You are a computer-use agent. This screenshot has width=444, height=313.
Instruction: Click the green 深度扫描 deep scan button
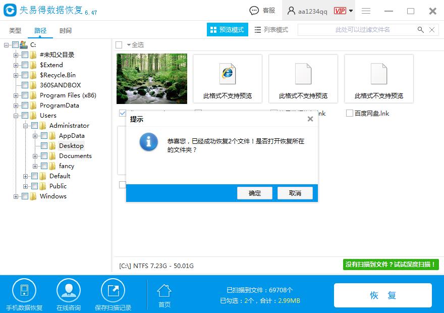pyautogui.click(x=391, y=265)
